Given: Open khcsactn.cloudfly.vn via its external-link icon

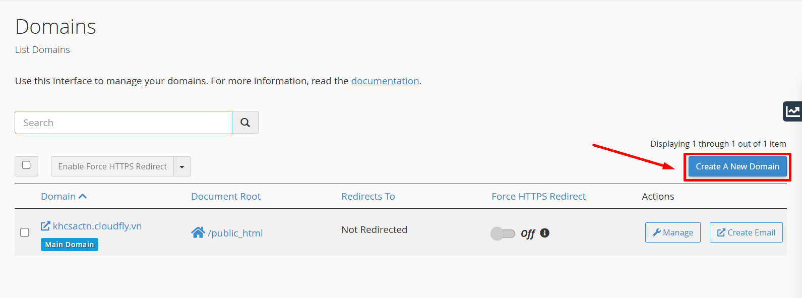Looking at the screenshot, I should point(46,225).
